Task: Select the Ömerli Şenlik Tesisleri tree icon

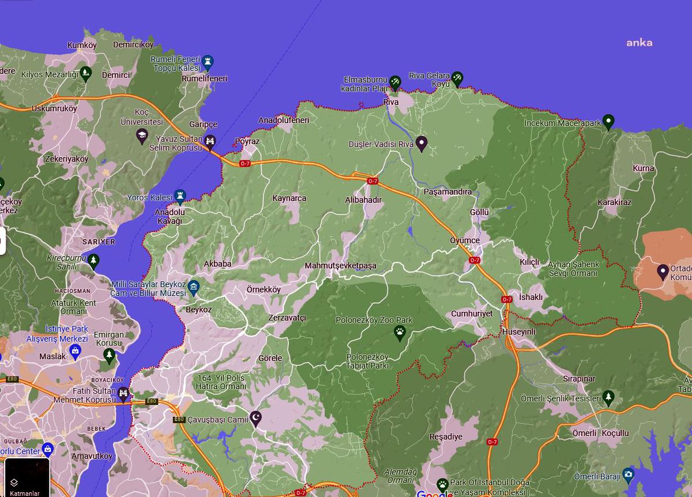Action: pyautogui.click(x=608, y=397)
